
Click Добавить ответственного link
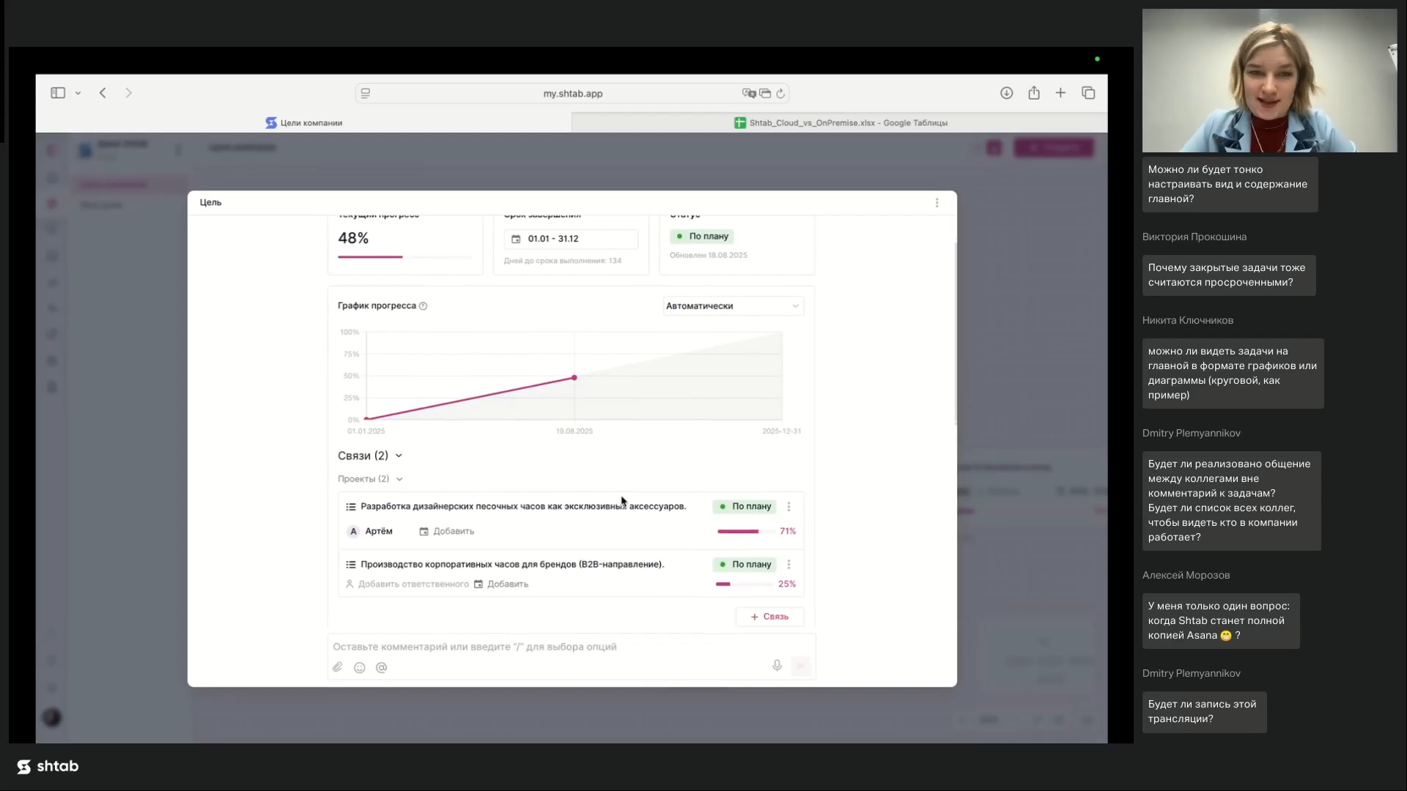[413, 584]
